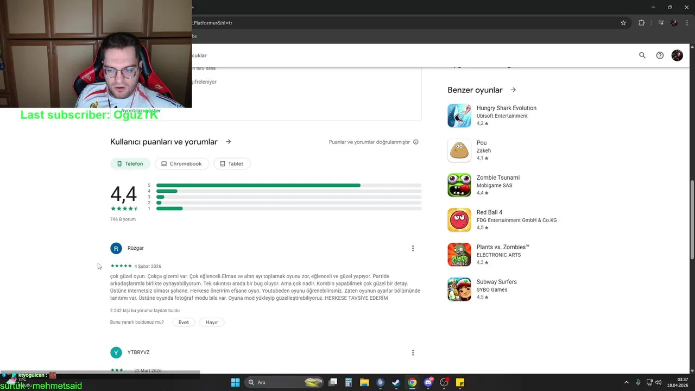Open the Red Ball 4 app icon
This screenshot has width=695, height=391.
click(459, 220)
